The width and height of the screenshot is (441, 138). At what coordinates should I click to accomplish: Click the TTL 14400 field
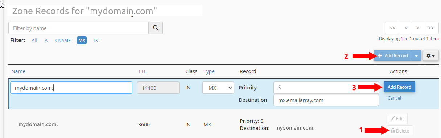pos(158,88)
